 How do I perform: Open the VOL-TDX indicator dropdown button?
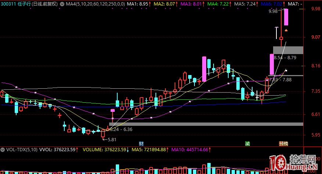[3, 150]
